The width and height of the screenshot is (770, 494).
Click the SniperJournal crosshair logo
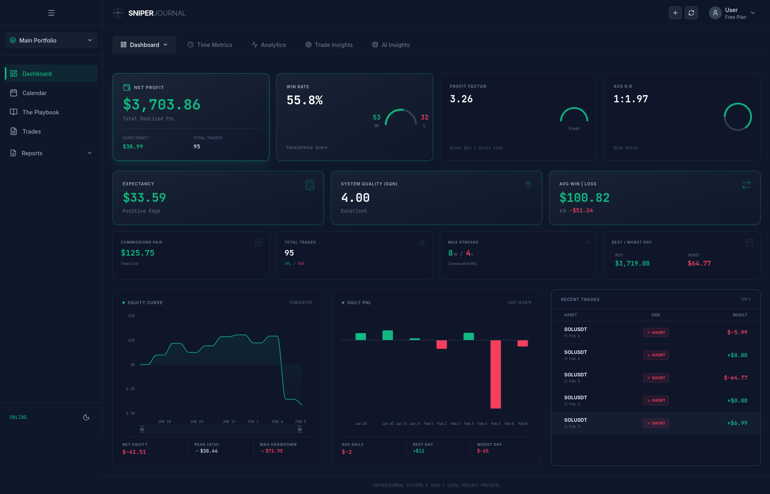pyautogui.click(x=118, y=13)
